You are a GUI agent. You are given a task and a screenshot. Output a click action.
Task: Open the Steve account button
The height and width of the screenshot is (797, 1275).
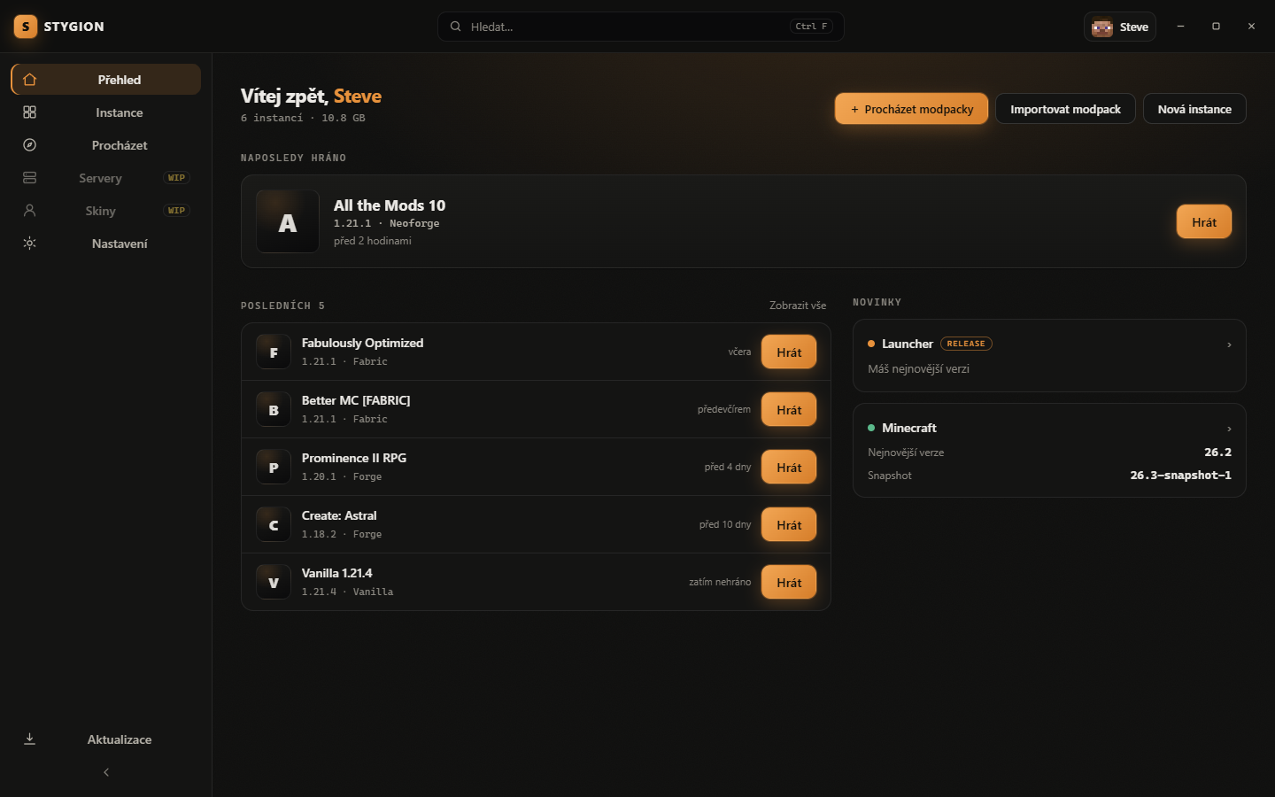pos(1120,27)
